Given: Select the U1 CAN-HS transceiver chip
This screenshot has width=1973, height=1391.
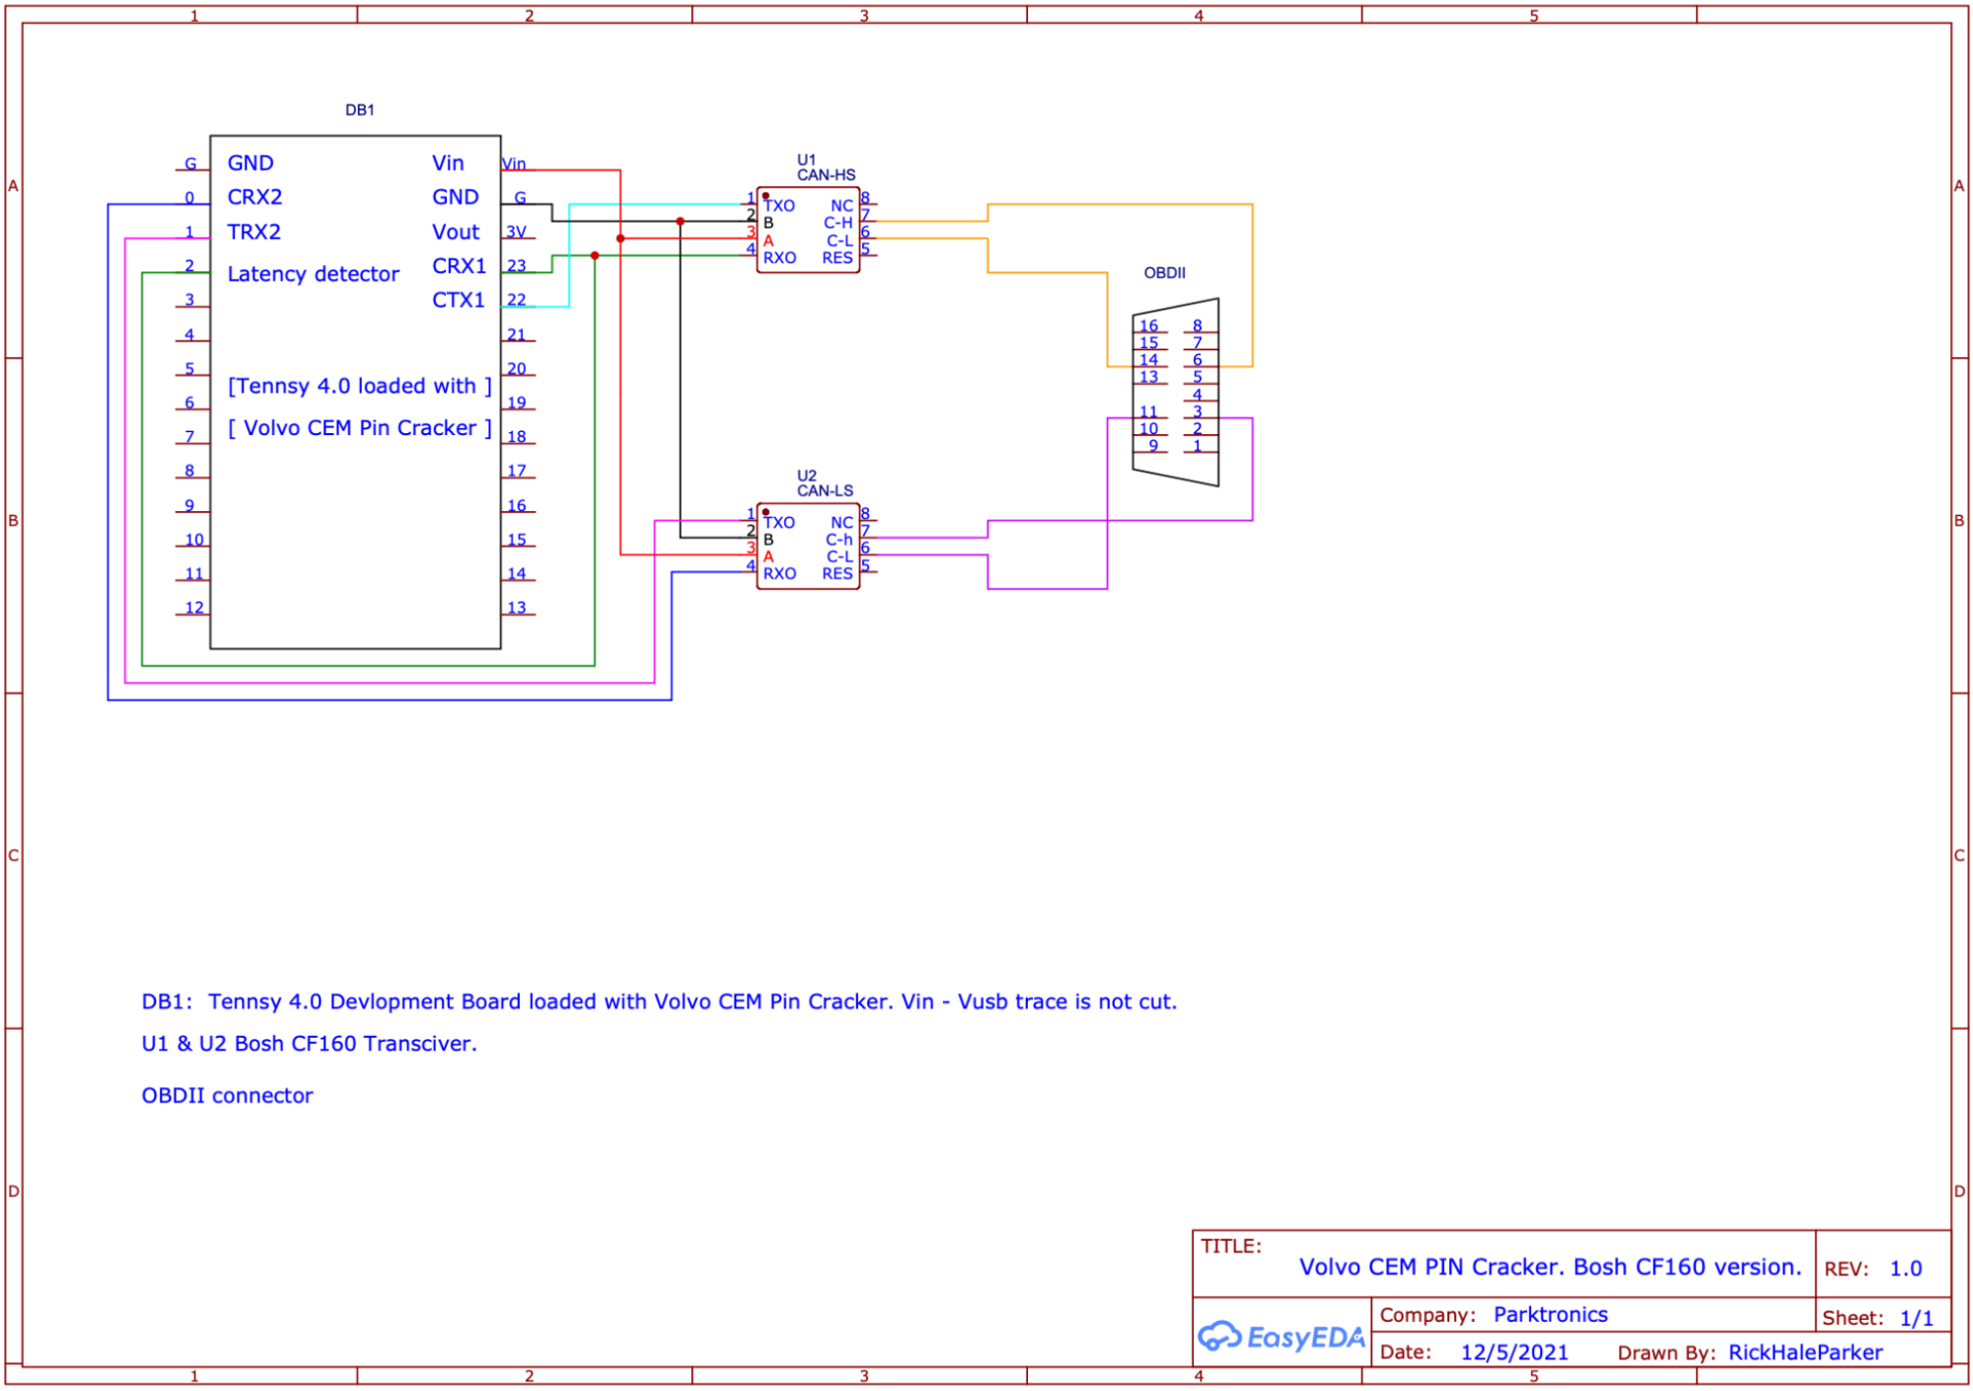Looking at the screenshot, I should point(808,231).
